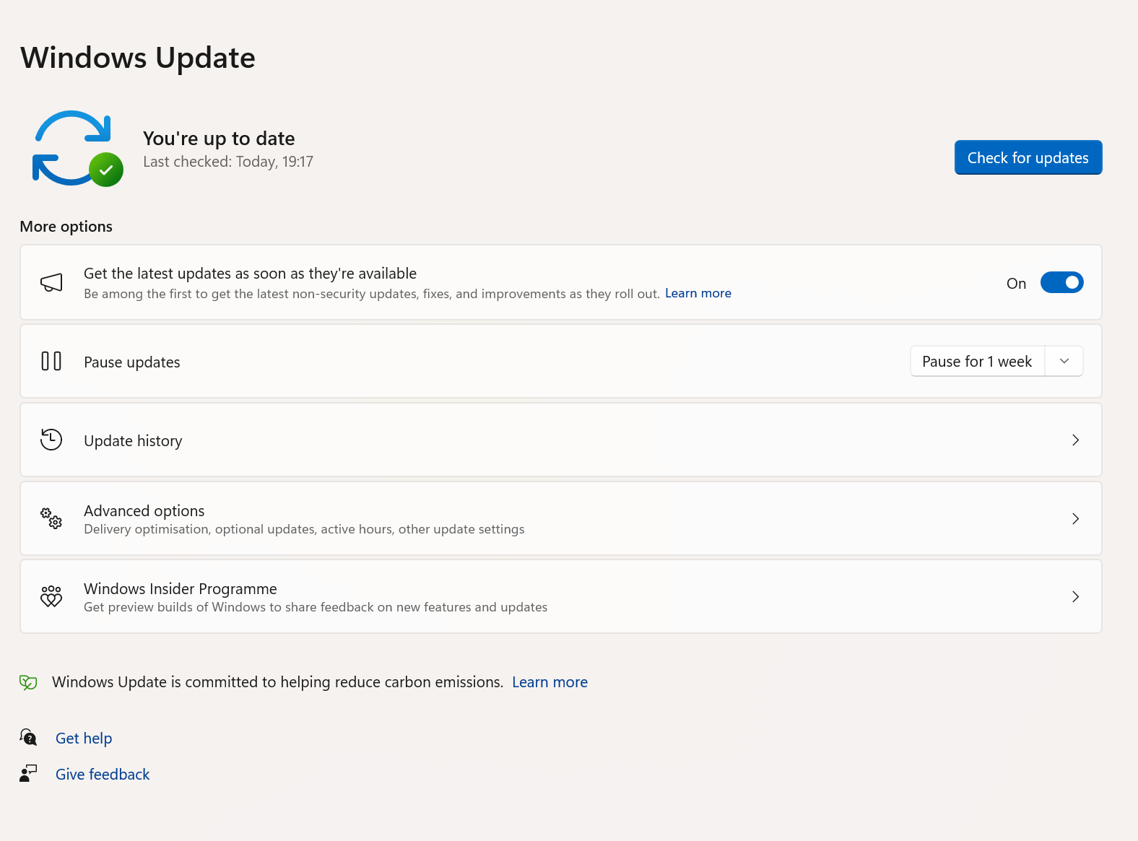Click the Windows Insider hearts icon
This screenshot has width=1138, height=841.
click(51, 596)
